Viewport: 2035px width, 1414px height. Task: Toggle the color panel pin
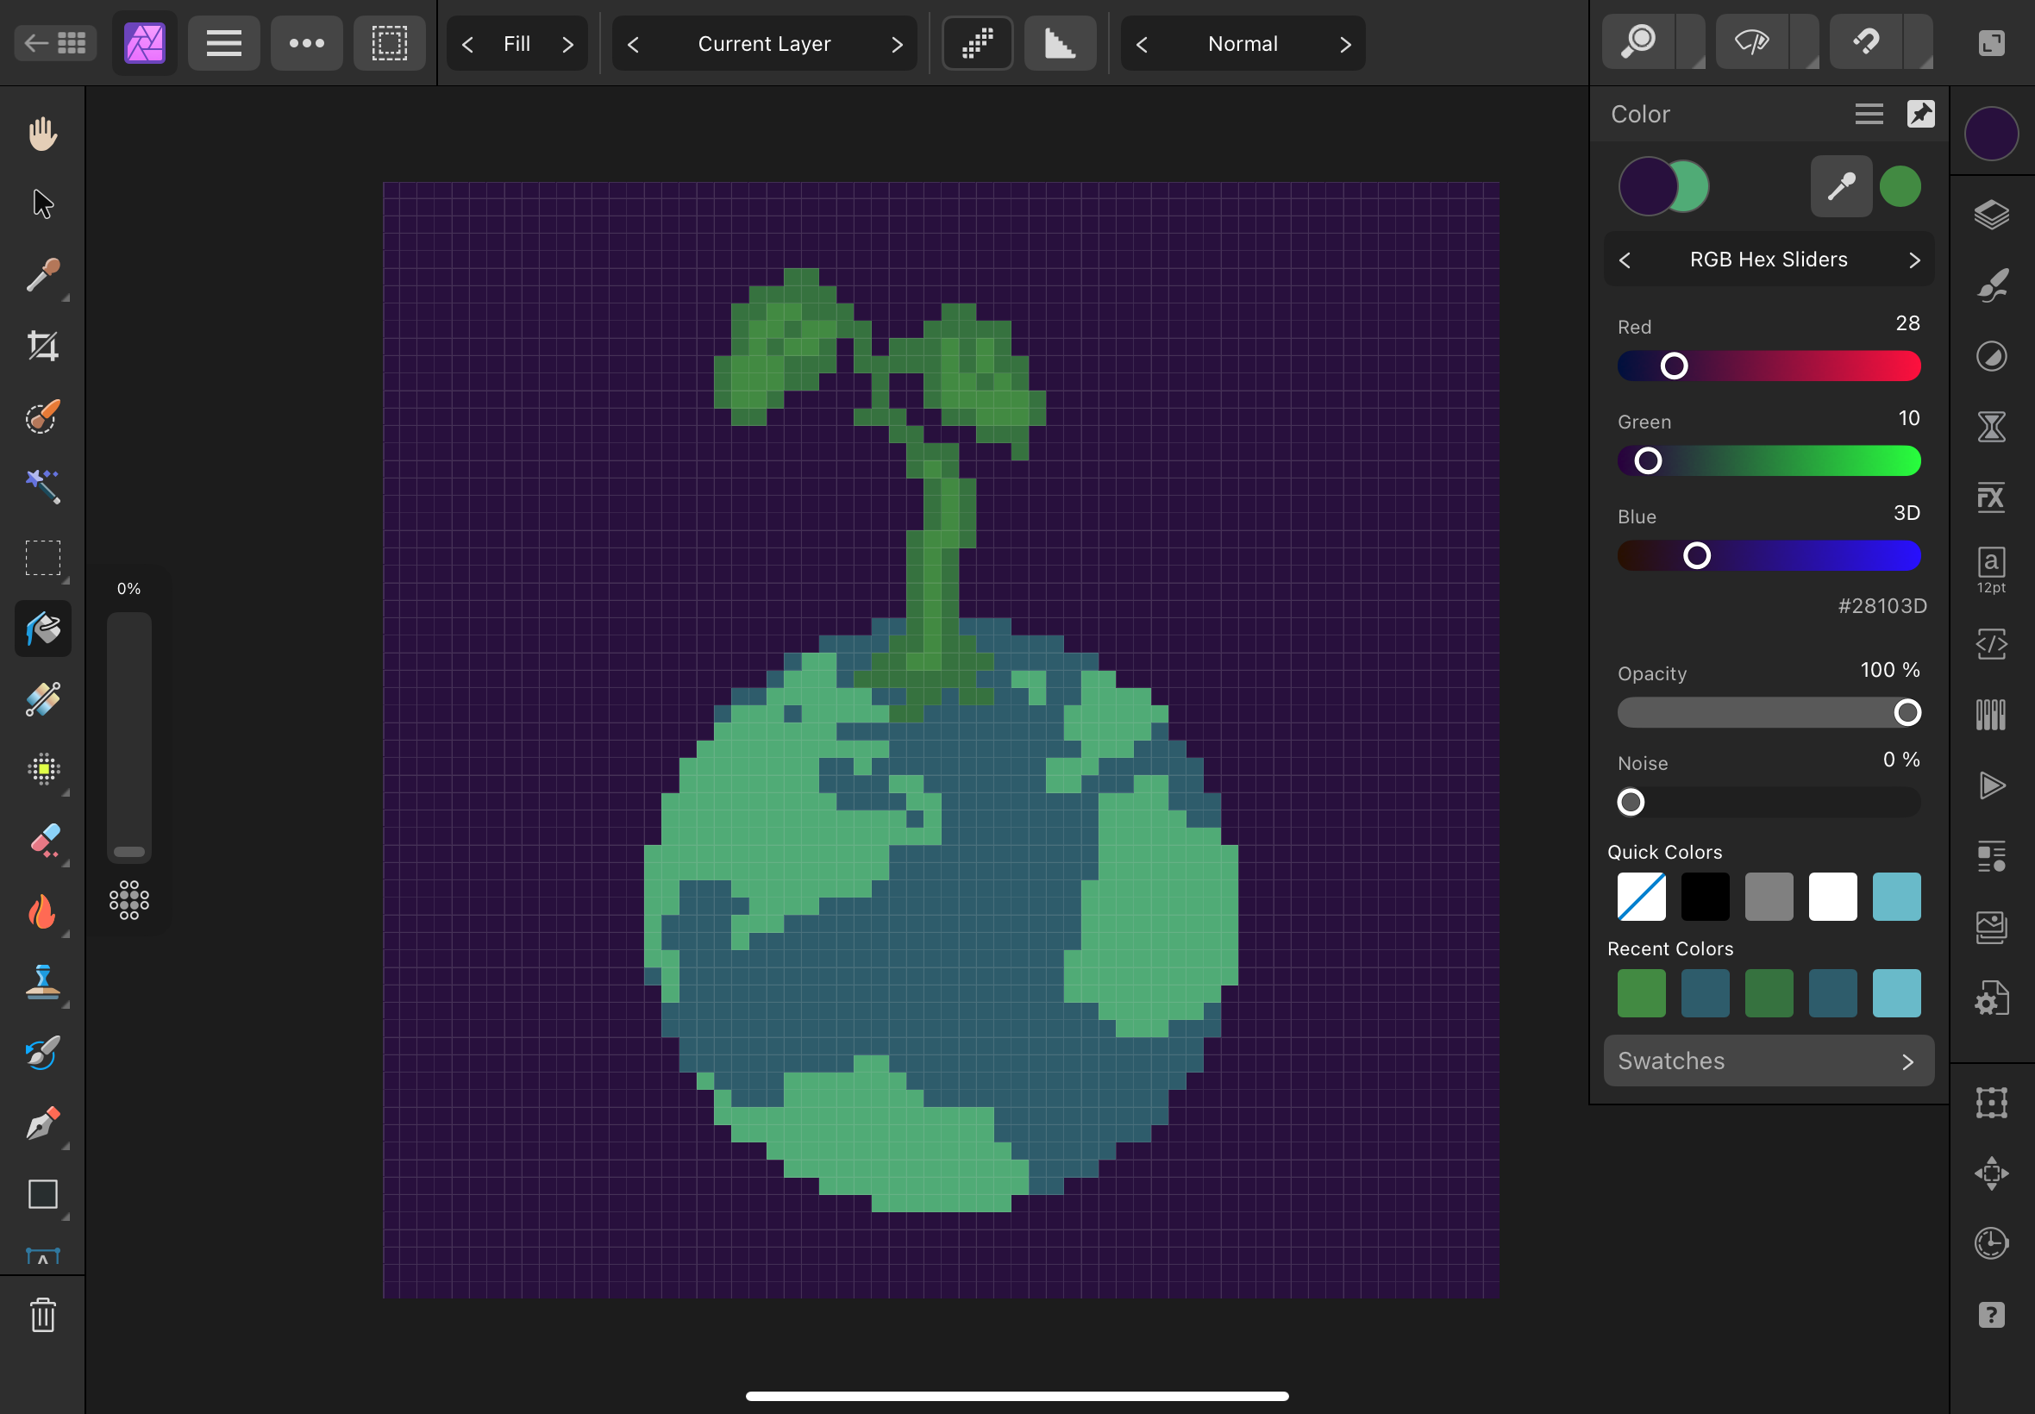click(1919, 114)
